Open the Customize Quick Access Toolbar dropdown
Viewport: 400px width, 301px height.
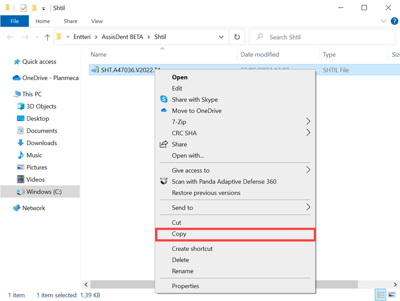[44, 9]
